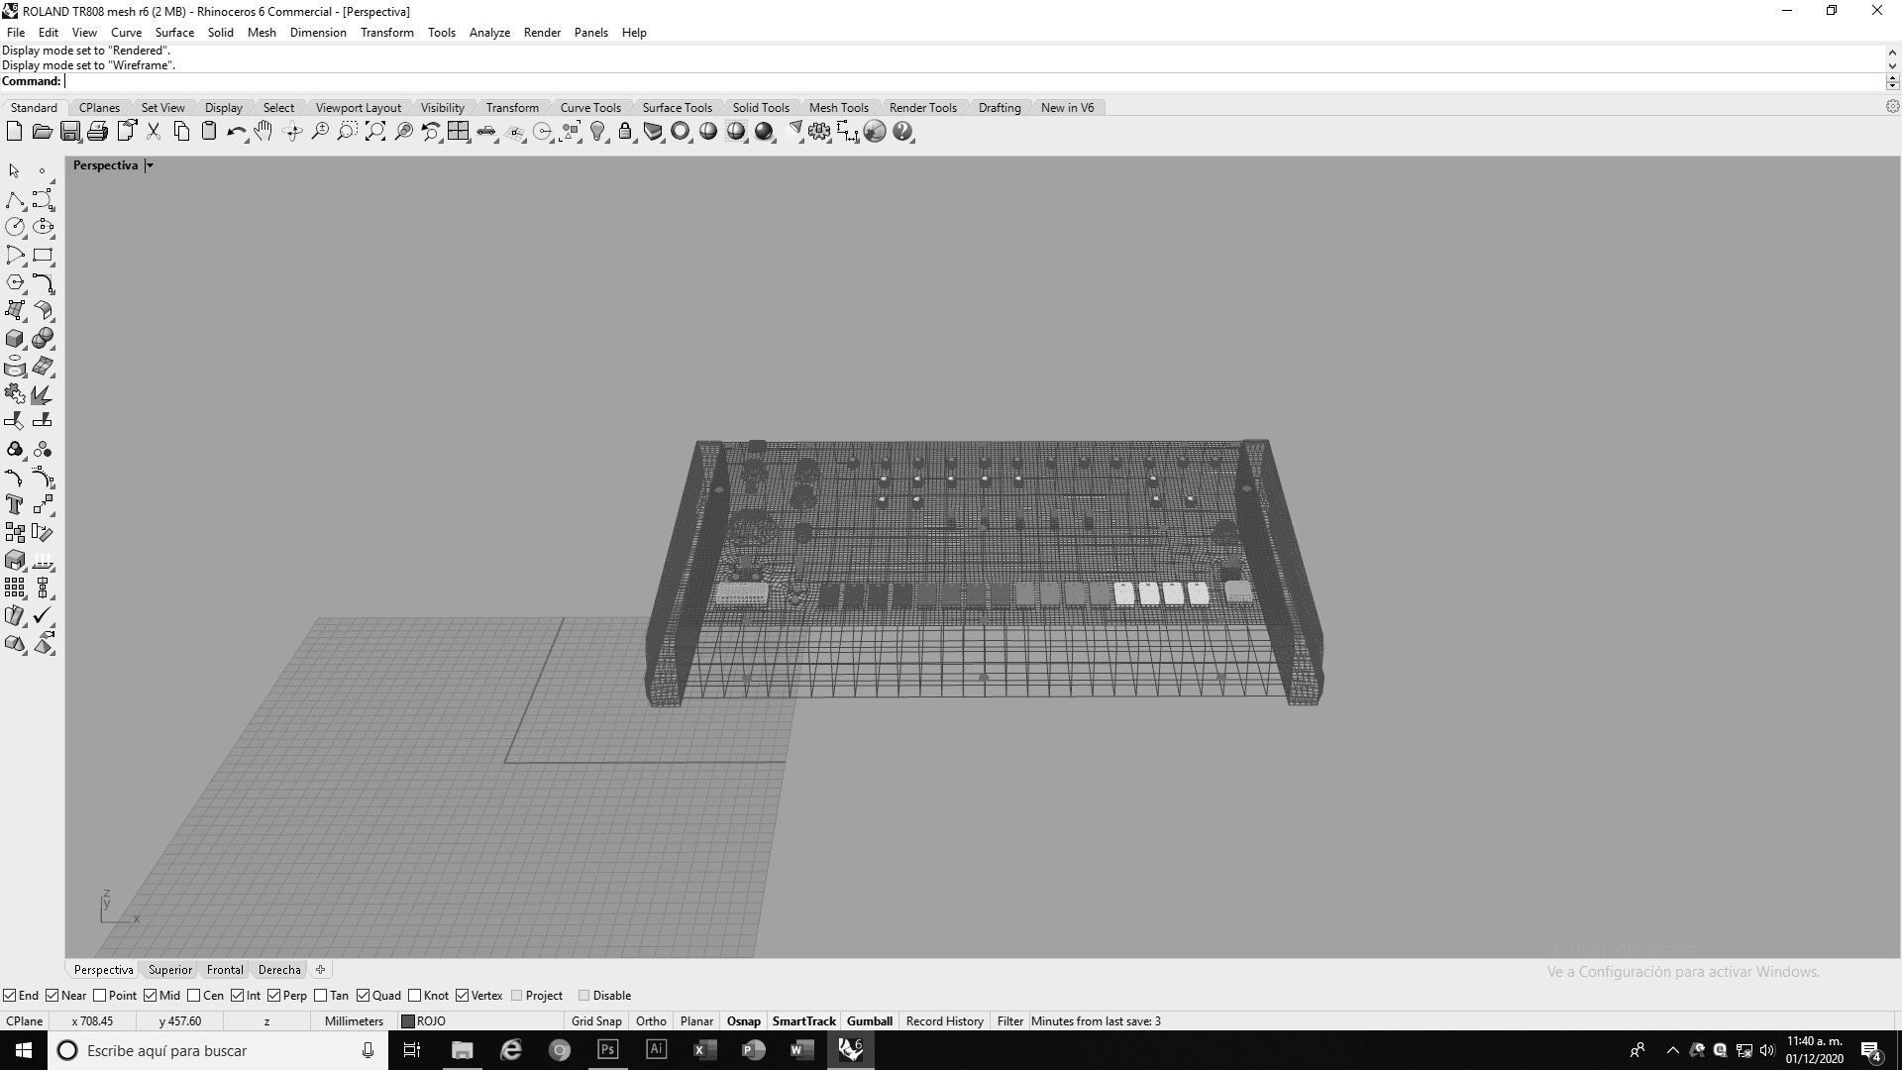
Task: Open the Perspectiva viewport dropdown arrow
Action: tap(150, 165)
